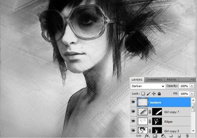
Task: Click the link layers icon at panel bottom
Action: [x=139, y=136]
